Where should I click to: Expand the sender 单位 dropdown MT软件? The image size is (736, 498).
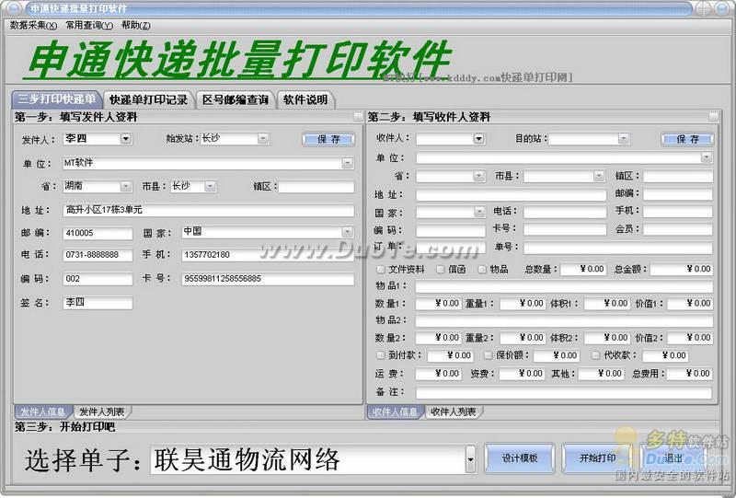348,163
